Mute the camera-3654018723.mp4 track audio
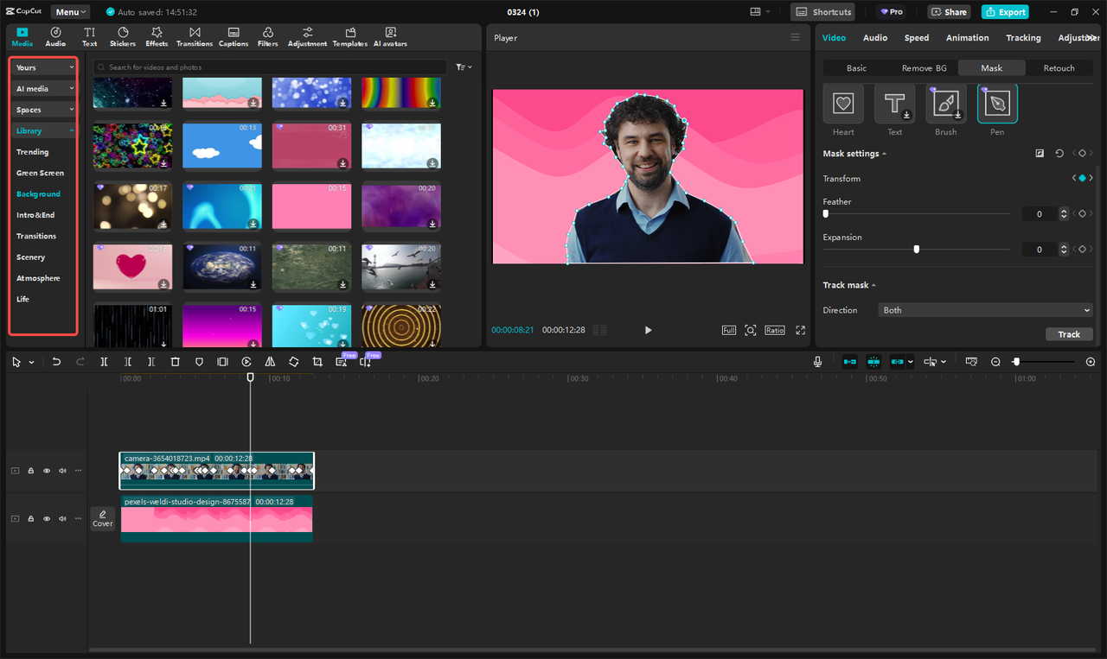Image resolution: width=1107 pixels, height=659 pixels. pyautogui.click(x=62, y=471)
